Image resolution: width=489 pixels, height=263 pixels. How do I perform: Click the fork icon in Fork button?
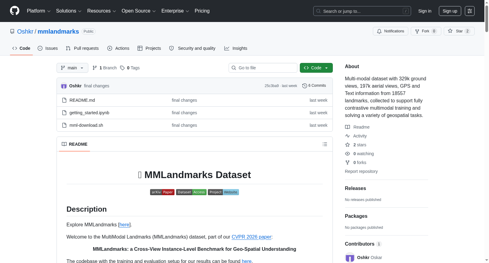(x=417, y=31)
